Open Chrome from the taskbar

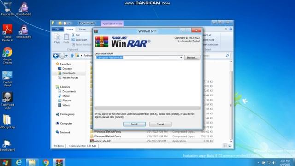pos(46,162)
